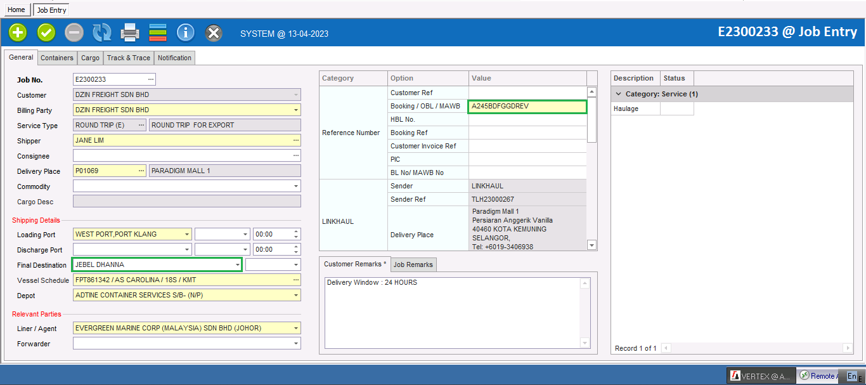The image size is (866, 385).
Task: Click the Print icon in toolbar
Action: click(130, 32)
